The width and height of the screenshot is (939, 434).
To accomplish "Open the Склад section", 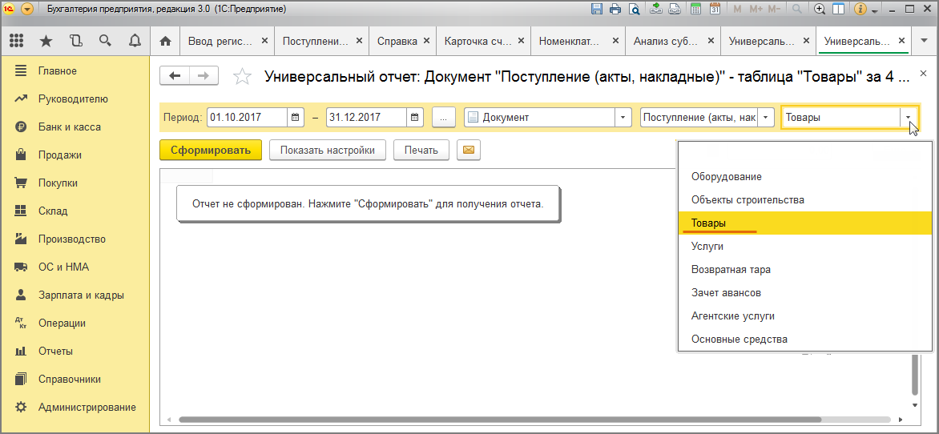I will [53, 211].
